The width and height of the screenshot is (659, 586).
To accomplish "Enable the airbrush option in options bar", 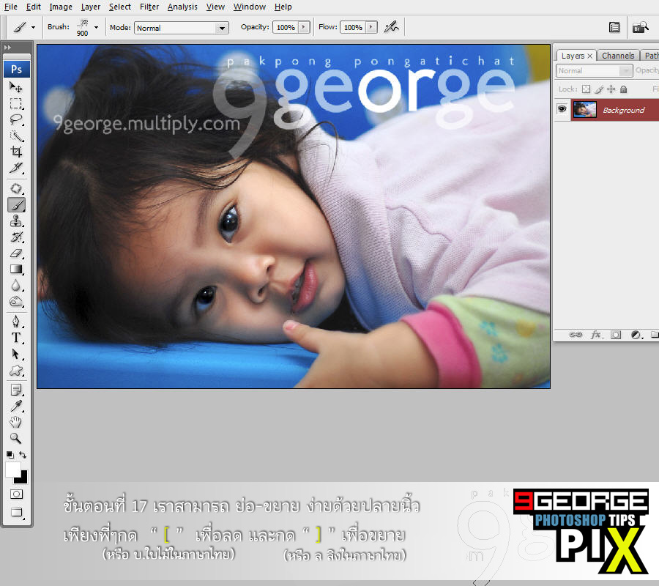I will (392, 27).
